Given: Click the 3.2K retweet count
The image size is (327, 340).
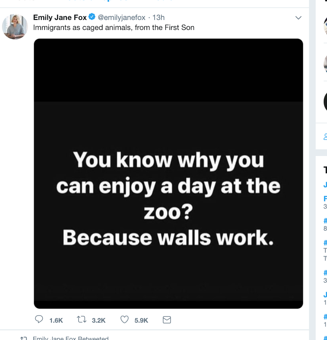Looking at the screenshot, I should (x=99, y=320).
